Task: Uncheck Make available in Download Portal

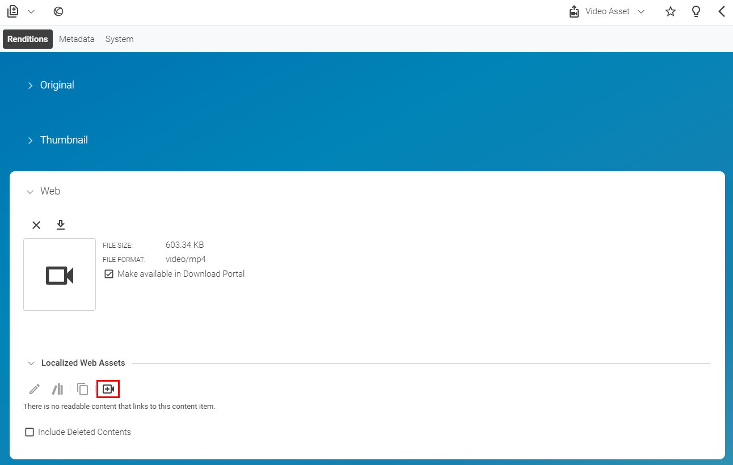Action: (108, 273)
